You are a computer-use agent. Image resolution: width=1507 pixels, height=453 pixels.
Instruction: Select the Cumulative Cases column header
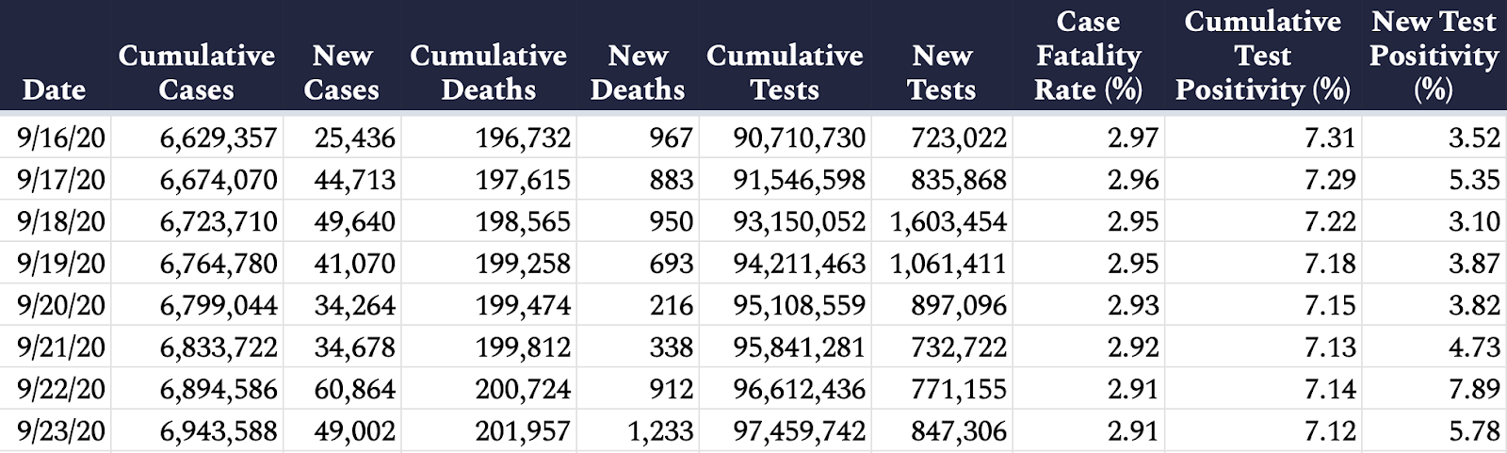[196, 73]
